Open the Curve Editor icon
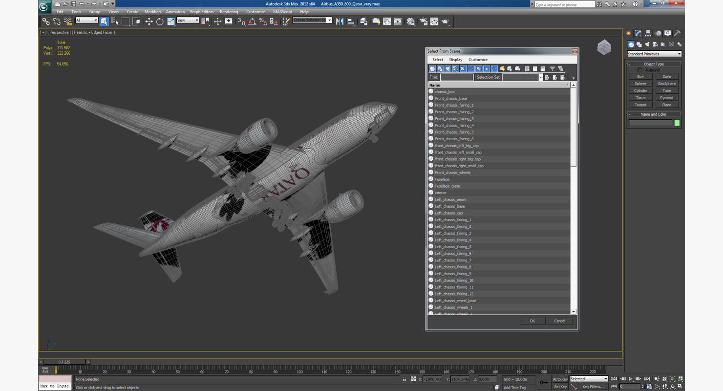The image size is (723, 391). click(387, 21)
